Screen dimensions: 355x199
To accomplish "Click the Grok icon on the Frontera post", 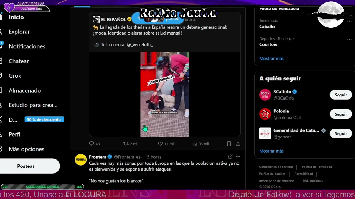I will point(230,157).
